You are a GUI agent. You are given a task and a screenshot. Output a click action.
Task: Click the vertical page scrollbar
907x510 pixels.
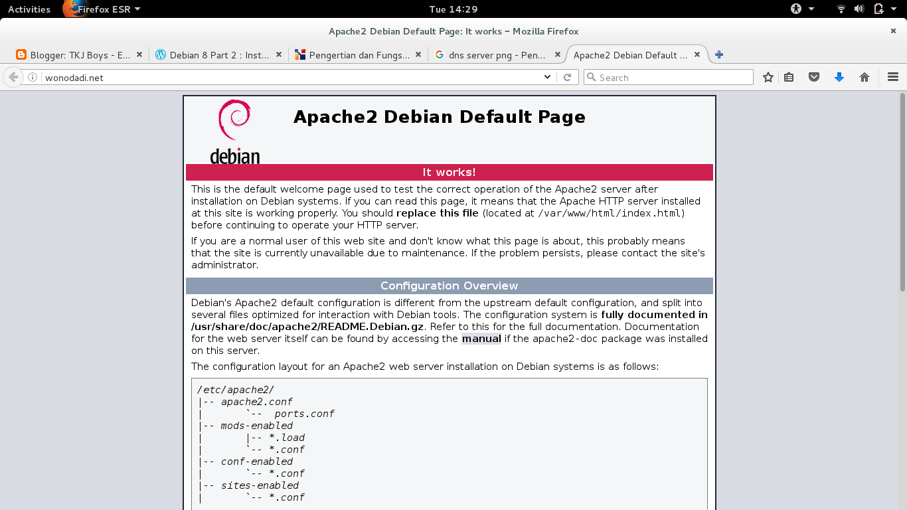pos(902,192)
